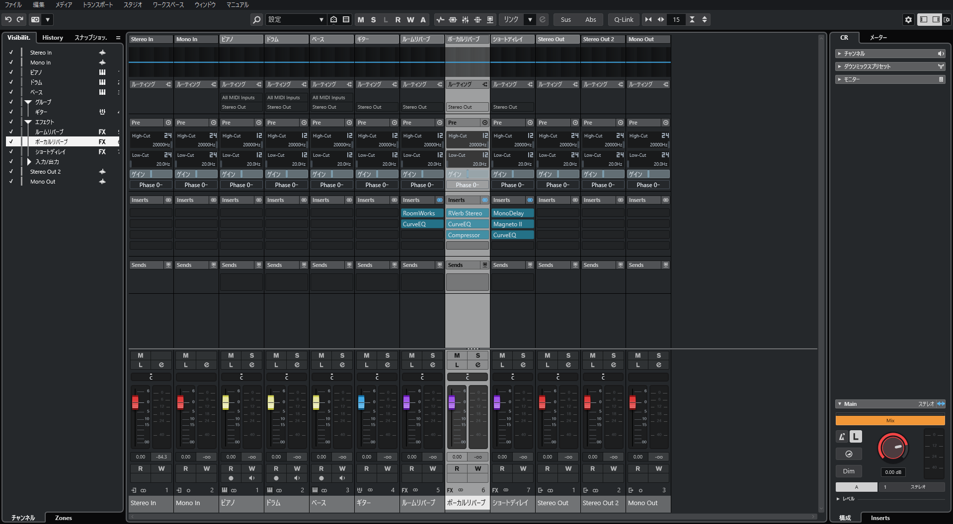Collapse the エフェクト folder in visibility list
This screenshot has width=953, height=524.
point(28,122)
